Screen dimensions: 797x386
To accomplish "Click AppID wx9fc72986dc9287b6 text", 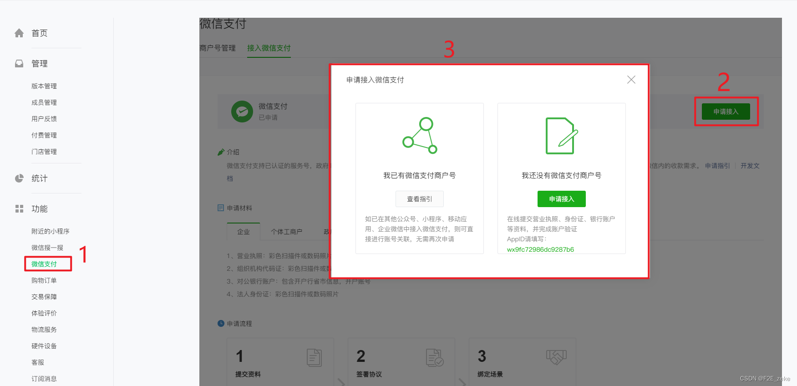I will pyautogui.click(x=540, y=249).
